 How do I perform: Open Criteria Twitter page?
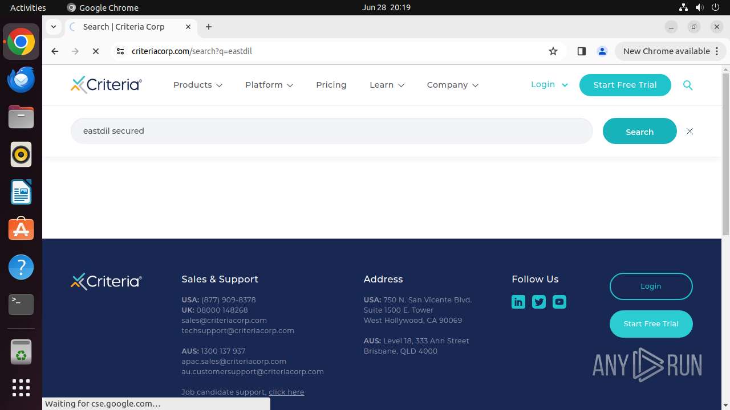(539, 302)
